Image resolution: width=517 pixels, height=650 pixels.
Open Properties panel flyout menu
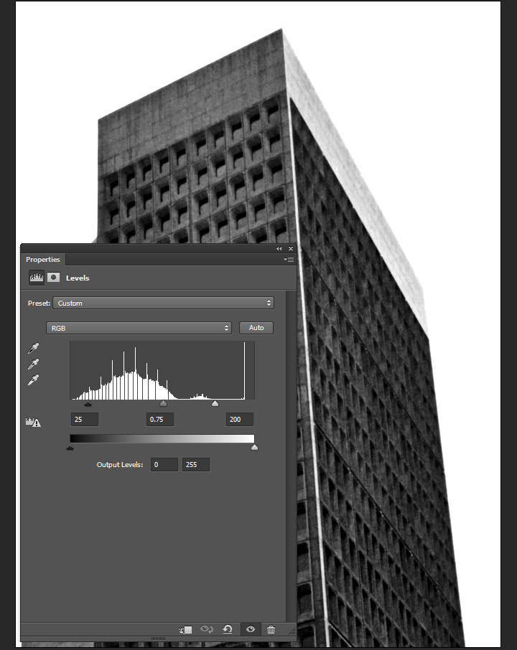[289, 259]
